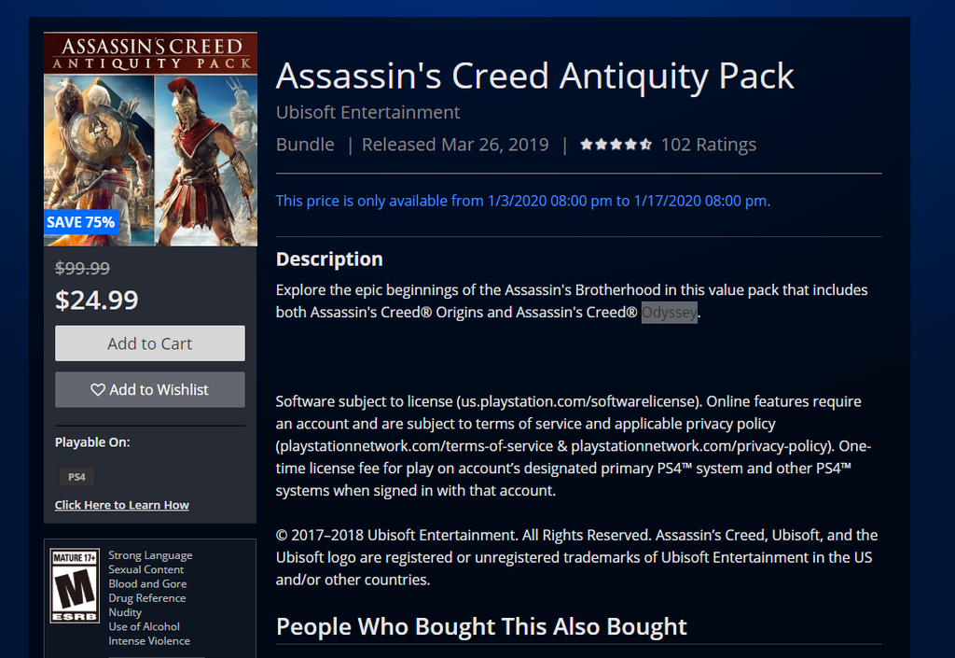Click the Intense Violence content descriptor
955x658 pixels.
pyautogui.click(x=149, y=641)
